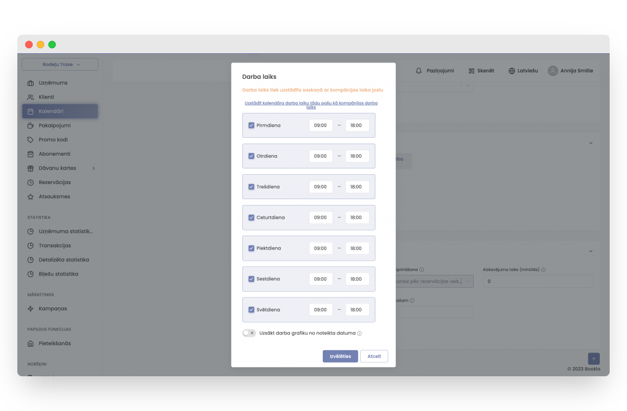Click the Trešdiena start time field
Viewport: 627px width, 411px height.
[320, 187]
